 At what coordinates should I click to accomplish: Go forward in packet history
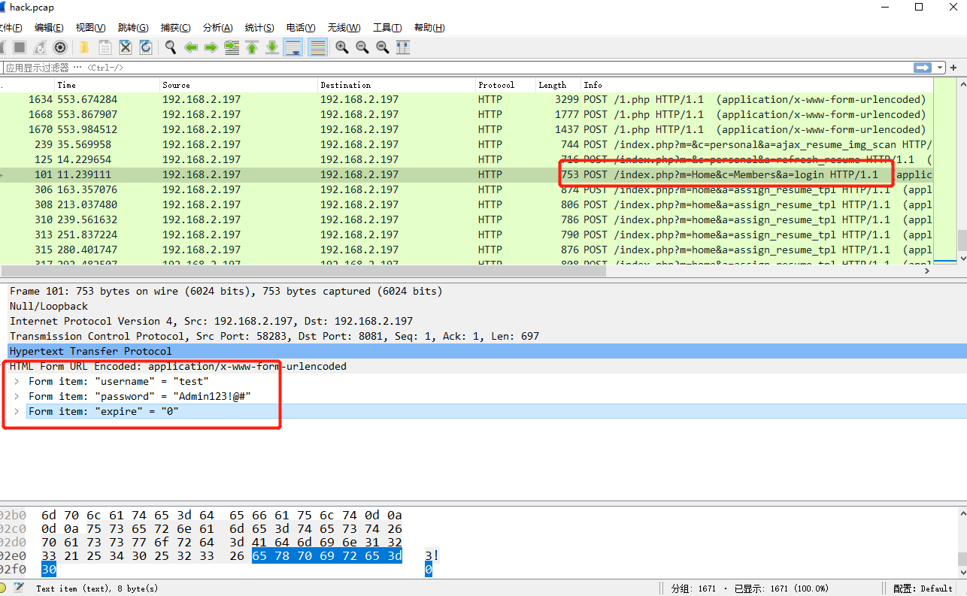[211, 47]
